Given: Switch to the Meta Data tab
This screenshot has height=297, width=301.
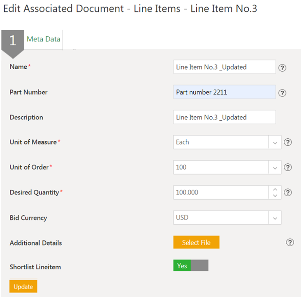Looking at the screenshot, I should coord(43,39).
